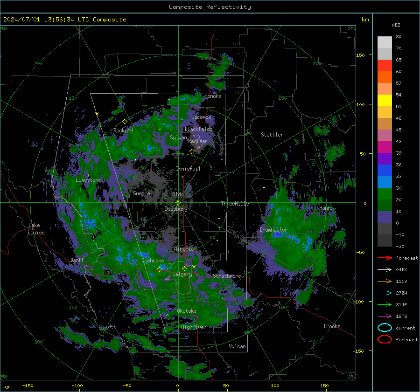Click the Limestone label
The height and width of the screenshot is (392, 420).
click(88, 180)
